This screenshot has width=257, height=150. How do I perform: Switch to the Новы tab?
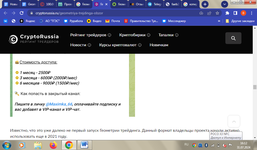point(11,4)
